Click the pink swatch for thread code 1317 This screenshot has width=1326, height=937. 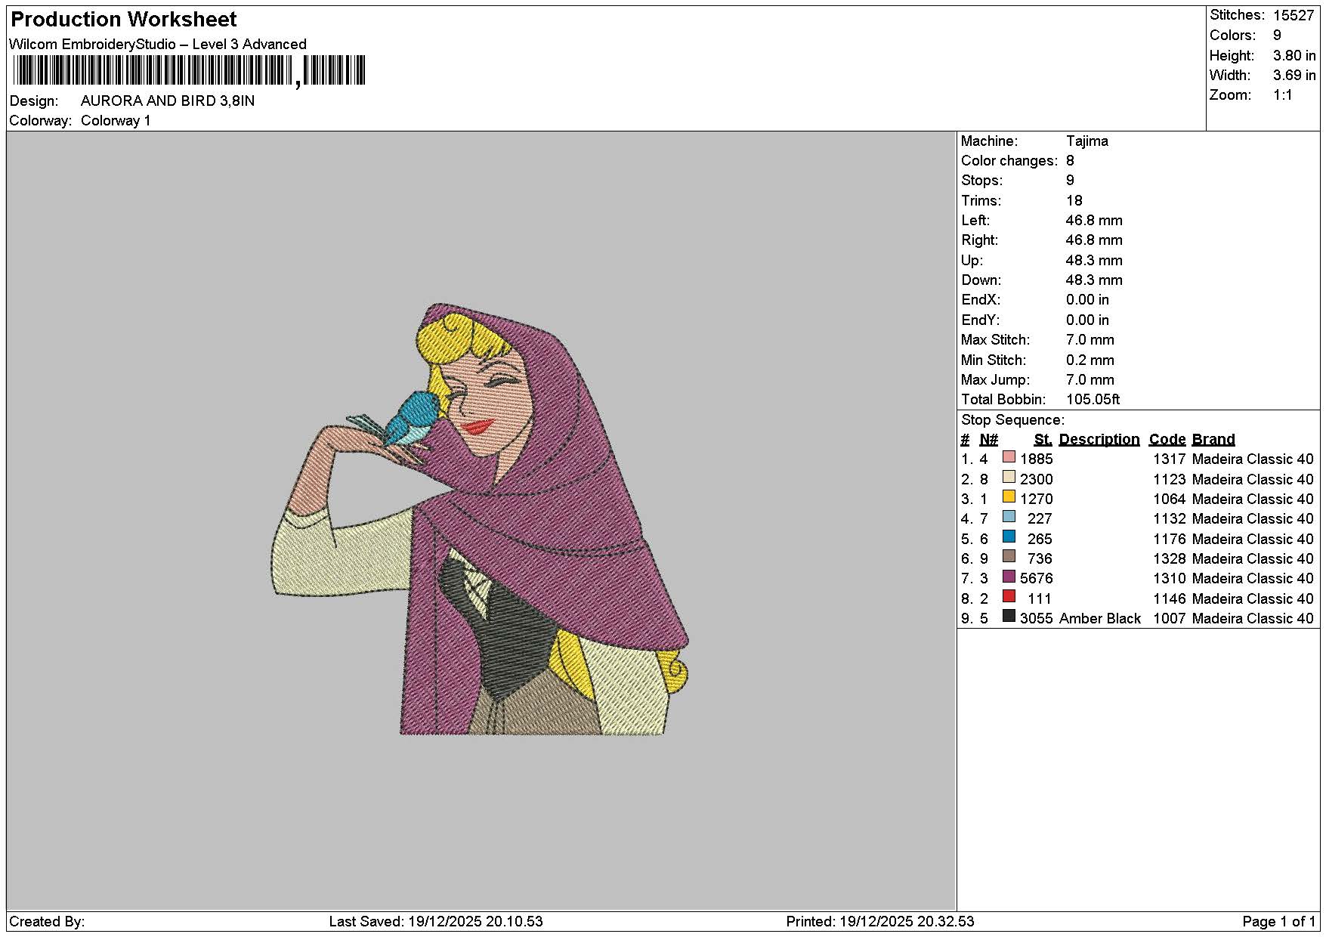1009,457
